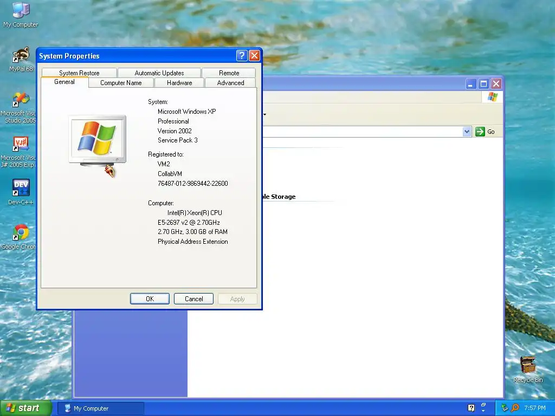Switch to the Remote tab
Image resolution: width=555 pixels, height=416 pixels.
(229, 73)
